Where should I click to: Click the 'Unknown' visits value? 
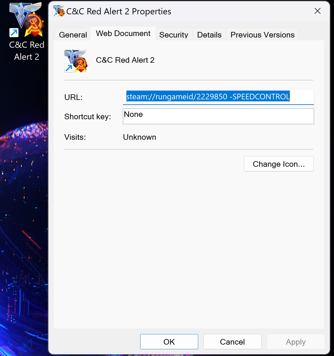tap(140, 137)
